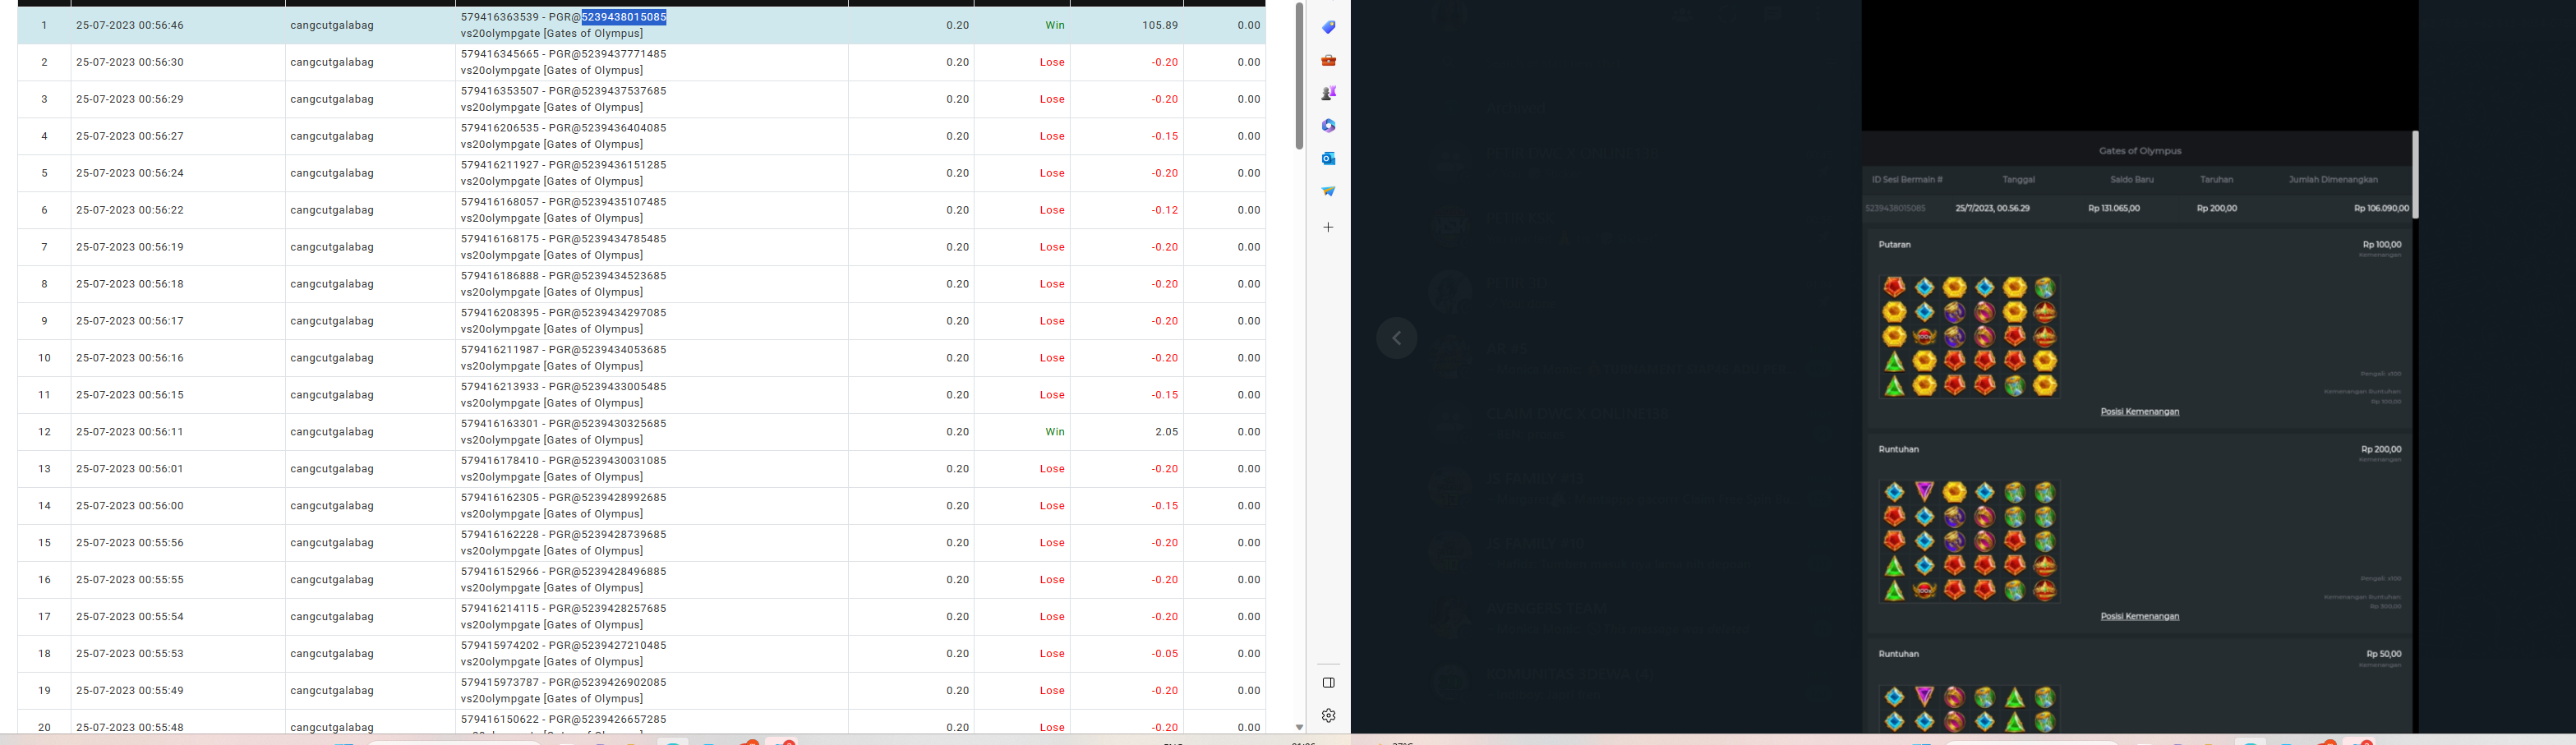
Task: Click the scroll-down arrow of the bet table
Action: coord(1299,727)
